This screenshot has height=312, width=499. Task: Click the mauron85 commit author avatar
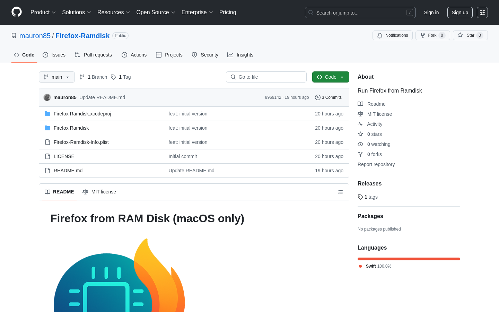tap(47, 97)
